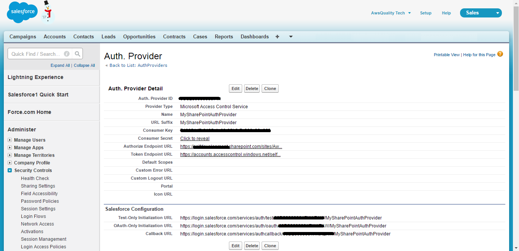Screen dimensions: 519x251
Task: Select the OAuth-Only Initialization URL value
Action: tap(283, 226)
